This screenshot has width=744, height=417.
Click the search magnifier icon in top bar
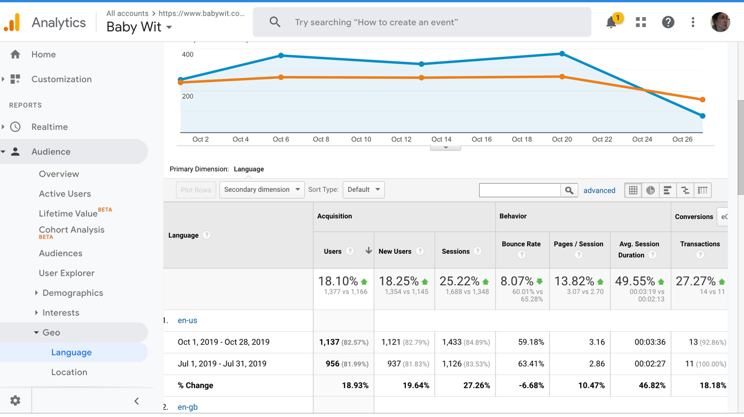(275, 22)
